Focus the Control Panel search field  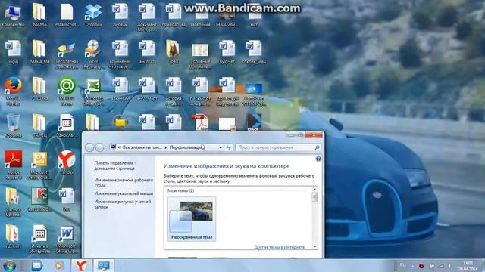pos(278,147)
